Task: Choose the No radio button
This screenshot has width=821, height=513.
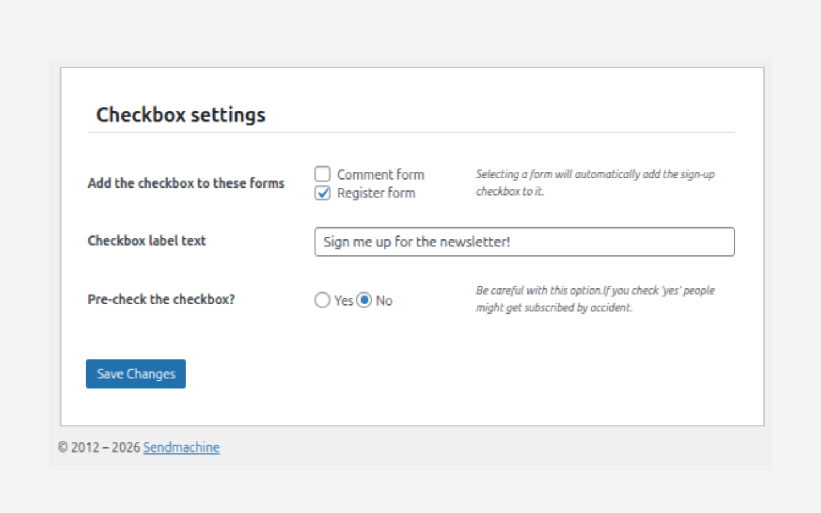Action: [364, 300]
